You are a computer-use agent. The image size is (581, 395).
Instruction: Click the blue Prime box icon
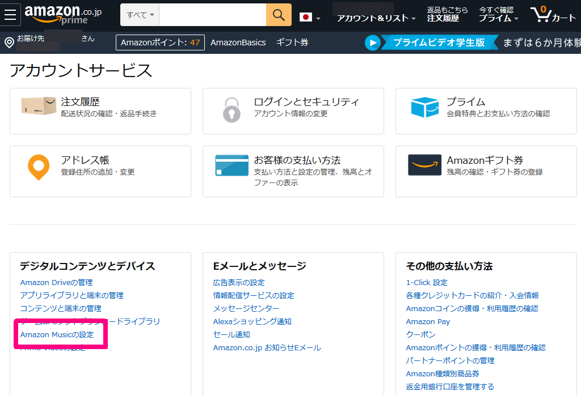click(x=425, y=107)
